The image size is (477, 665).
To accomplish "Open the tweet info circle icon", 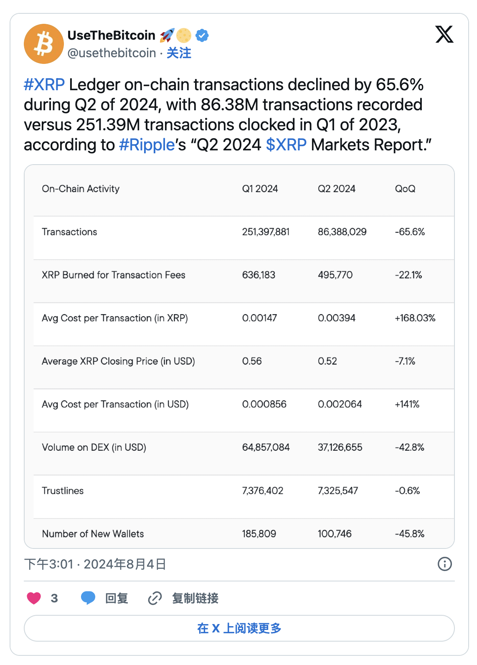I will 444,564.
